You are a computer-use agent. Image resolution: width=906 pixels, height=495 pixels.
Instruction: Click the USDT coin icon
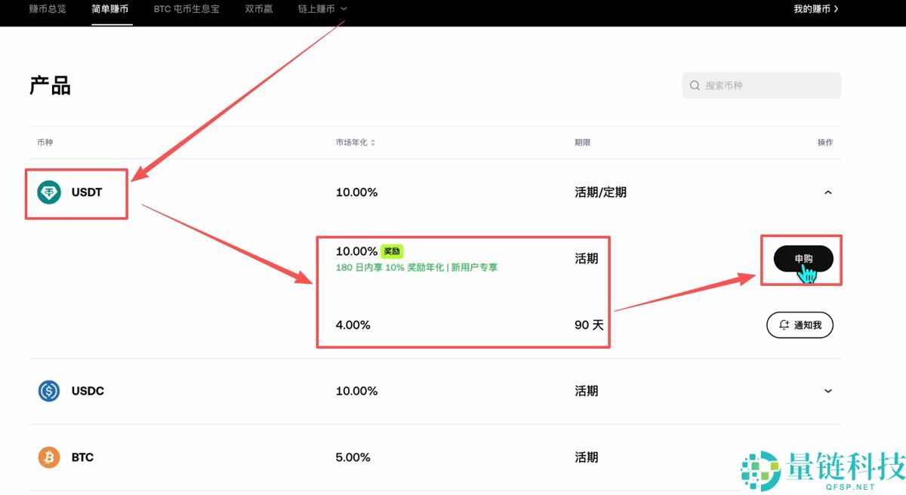click(x=48, y=192)
